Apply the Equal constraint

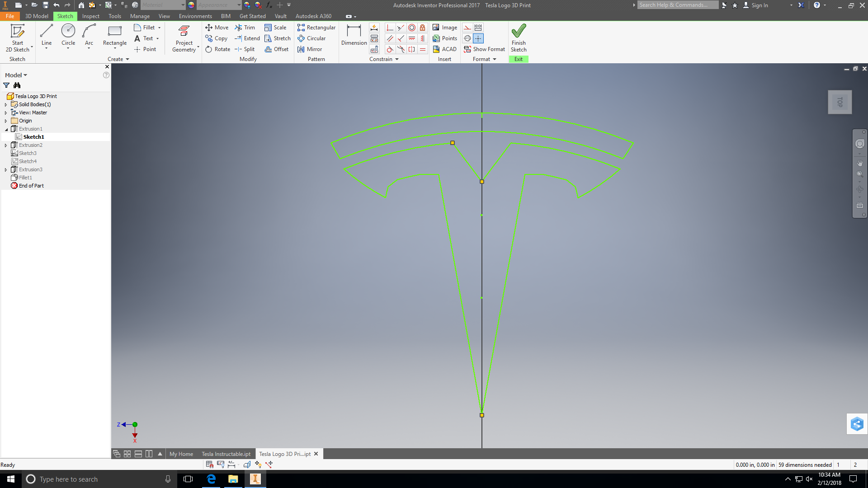coord(423,49)
